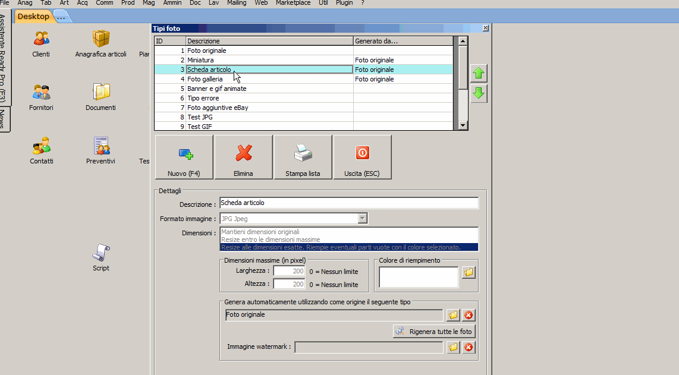Screen dimensions: 679x375
Task: Clear the origin photo type with red X
Action: click(x=469, y=315)
